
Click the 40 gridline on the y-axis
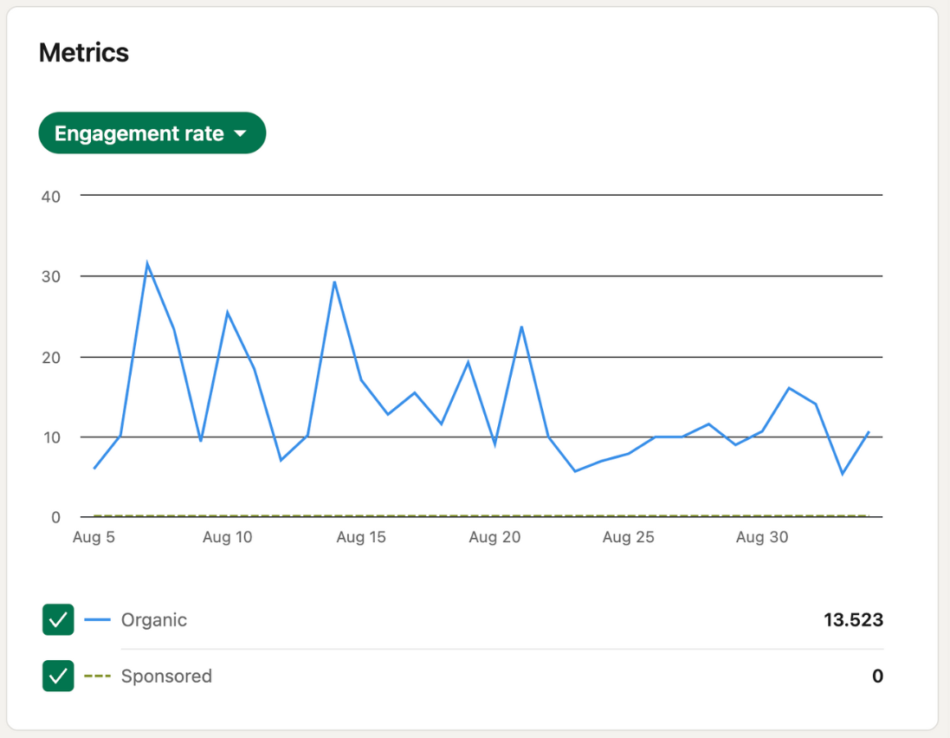[52, 196]
